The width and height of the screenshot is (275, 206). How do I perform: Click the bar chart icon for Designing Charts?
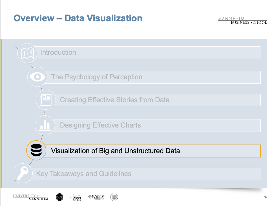[44, 125]
